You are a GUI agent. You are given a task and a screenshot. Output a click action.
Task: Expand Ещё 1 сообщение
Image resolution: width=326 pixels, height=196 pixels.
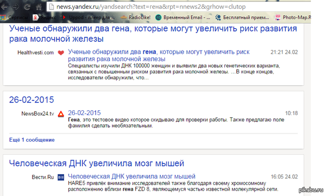pyautogui.click(x=32, y=140)
